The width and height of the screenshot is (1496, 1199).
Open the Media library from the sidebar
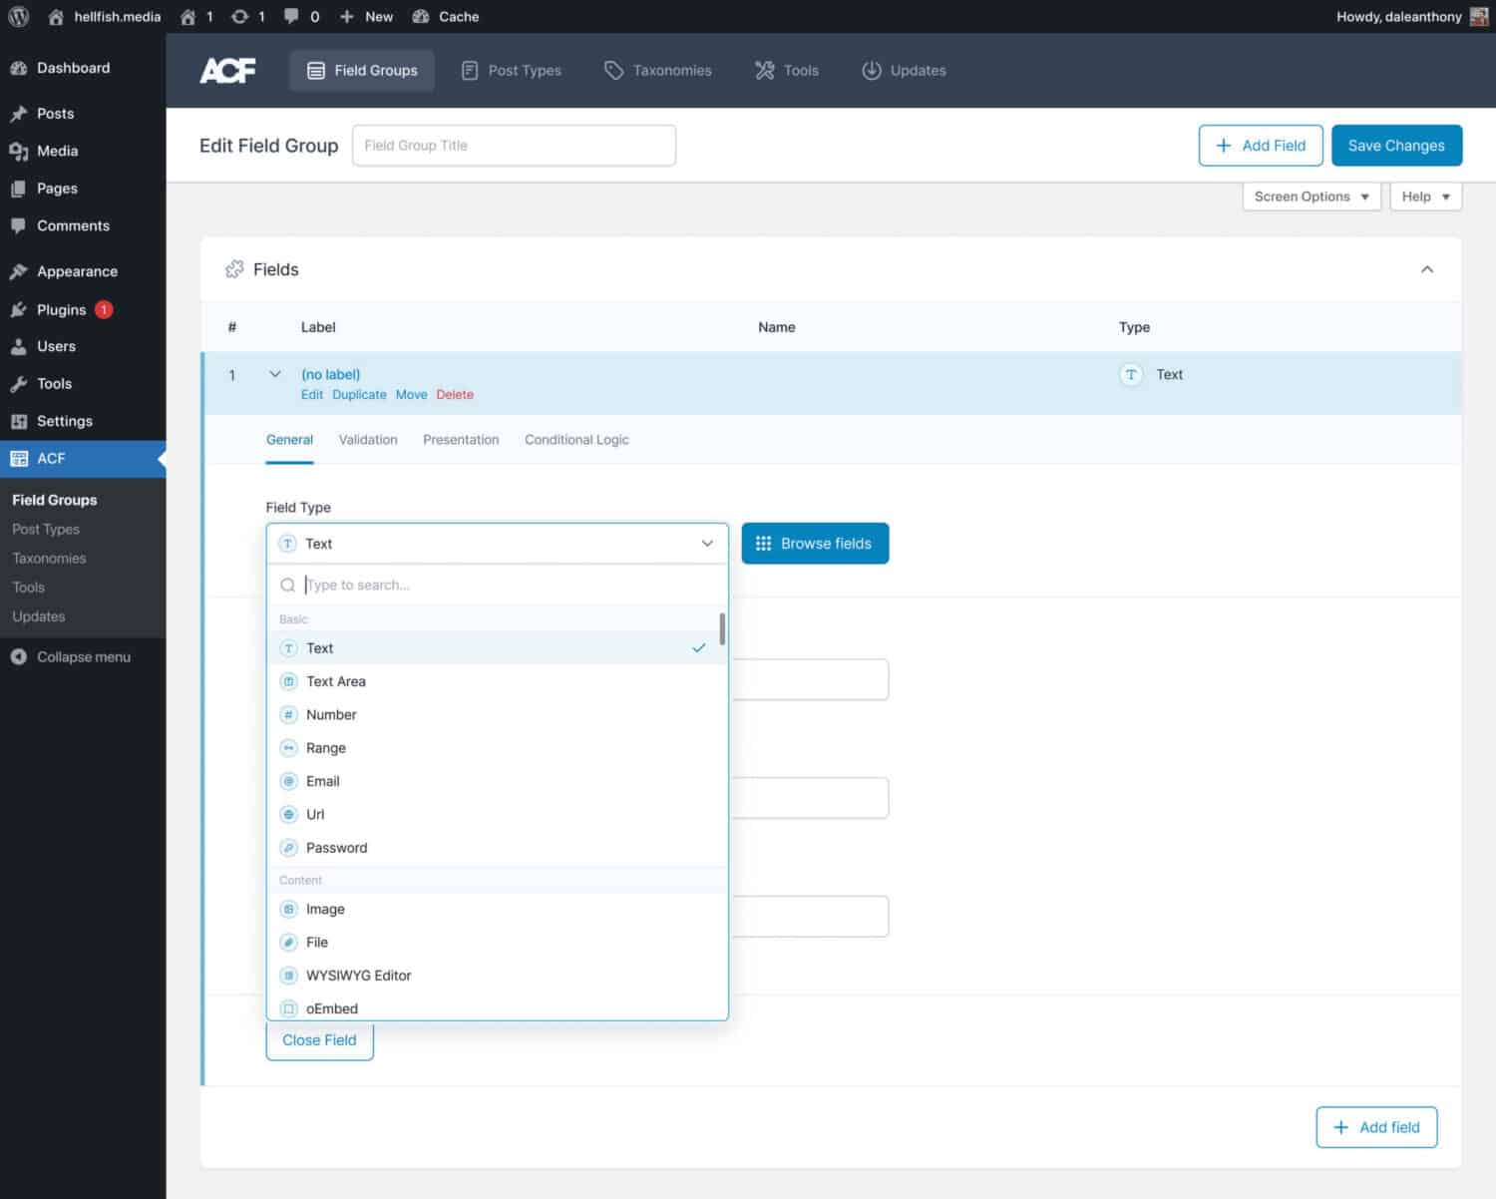click(x=57, y=151)
